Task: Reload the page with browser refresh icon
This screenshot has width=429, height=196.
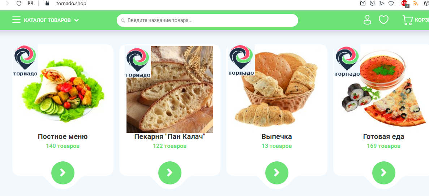Action: pos(19,3)
